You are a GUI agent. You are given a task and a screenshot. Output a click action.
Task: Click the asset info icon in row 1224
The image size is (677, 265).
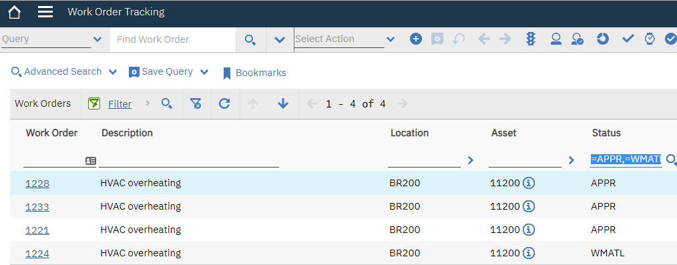[529, 253]
